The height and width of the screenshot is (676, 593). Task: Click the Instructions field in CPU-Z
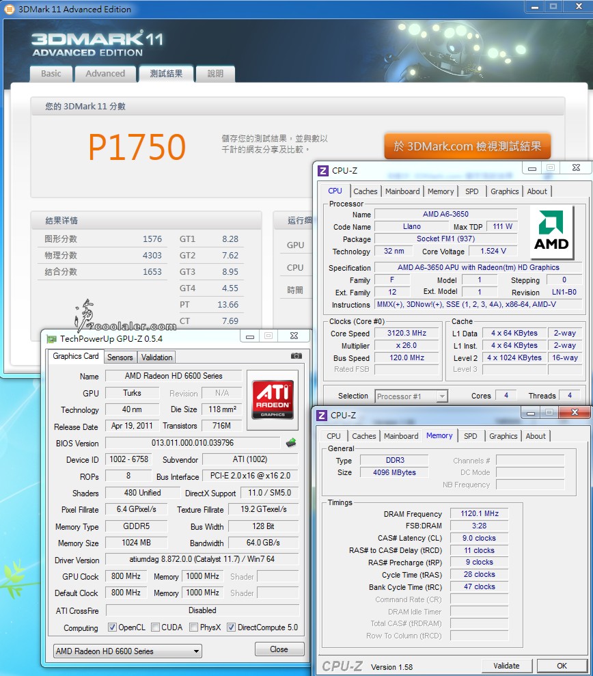pyautogui.click(x=478, y=304)
